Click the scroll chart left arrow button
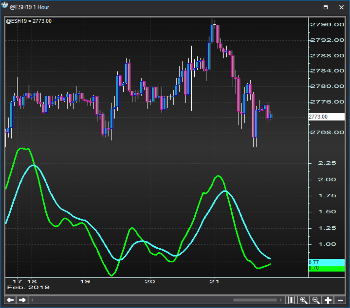Screen dimensions: 350x308 tap(10, 300)
